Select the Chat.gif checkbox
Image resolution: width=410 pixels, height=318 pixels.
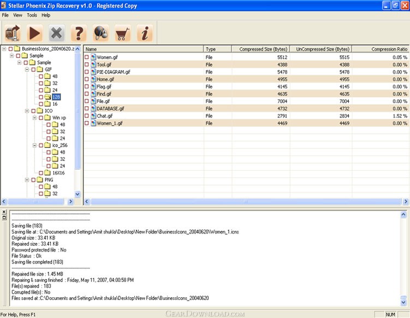tap(87, 116)
